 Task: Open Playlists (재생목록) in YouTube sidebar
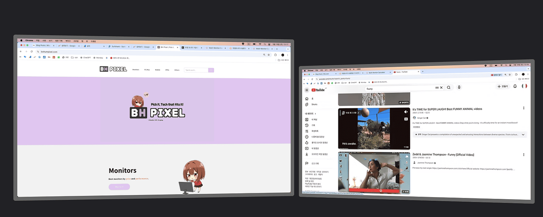pyautogui.click(x=312, y=131)
